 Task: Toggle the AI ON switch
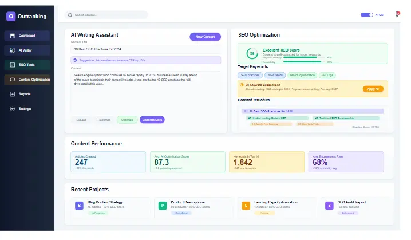[367, 15]
